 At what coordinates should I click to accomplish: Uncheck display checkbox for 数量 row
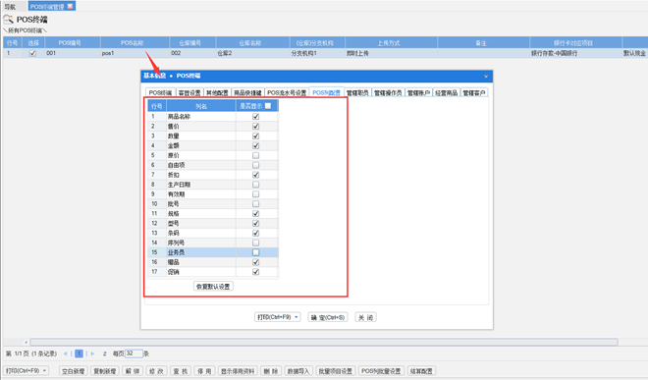pos(256,136)
